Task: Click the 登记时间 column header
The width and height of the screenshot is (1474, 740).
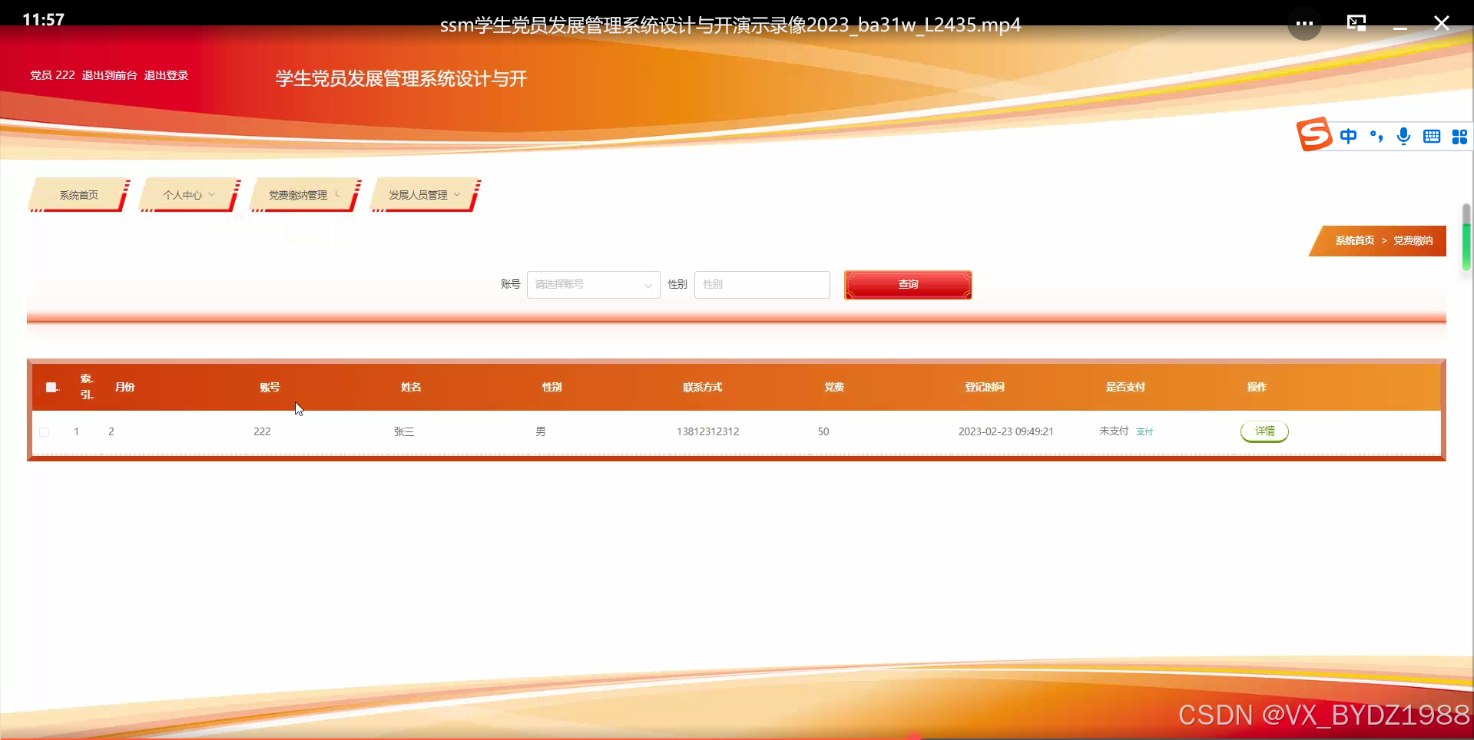Action: click(985, 388)
